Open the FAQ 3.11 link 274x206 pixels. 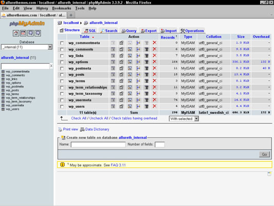118,165
